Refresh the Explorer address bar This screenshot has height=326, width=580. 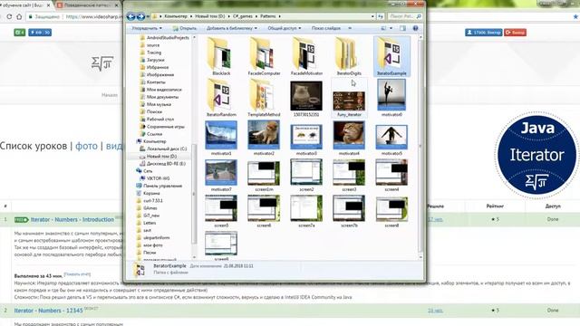coord(381,16)
